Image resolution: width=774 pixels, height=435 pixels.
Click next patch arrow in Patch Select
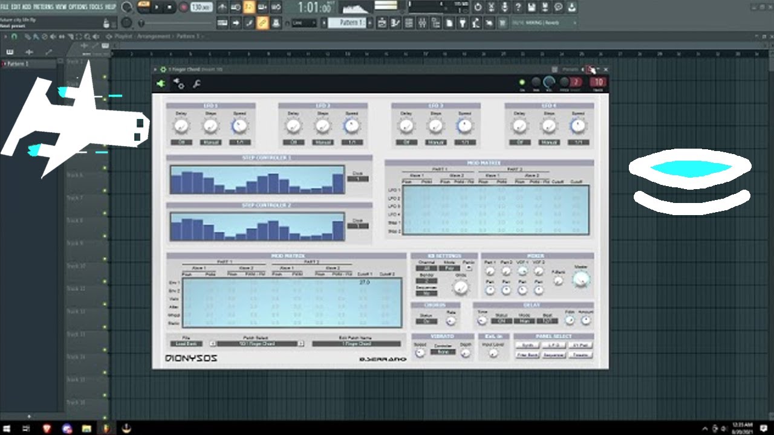301,344
